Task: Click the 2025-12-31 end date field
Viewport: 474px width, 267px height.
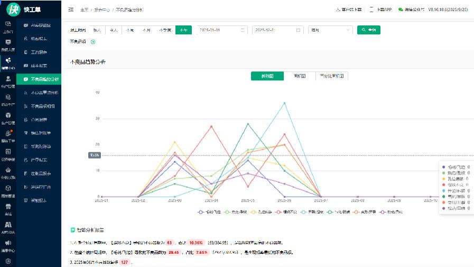Action: 278,30
